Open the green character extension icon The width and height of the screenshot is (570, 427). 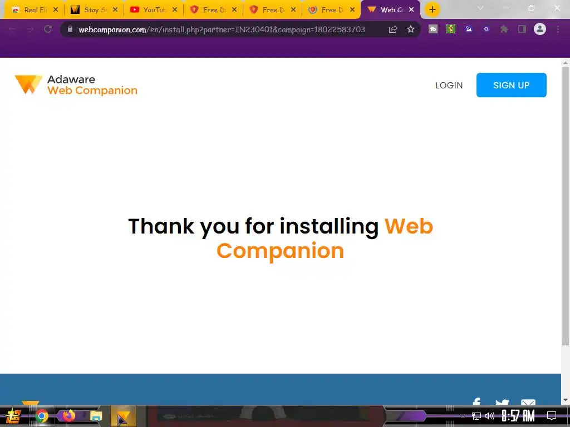click(x=451, y=29)
